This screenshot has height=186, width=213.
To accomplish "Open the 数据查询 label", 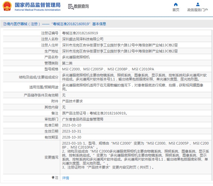I will click(x=81, y=7).
